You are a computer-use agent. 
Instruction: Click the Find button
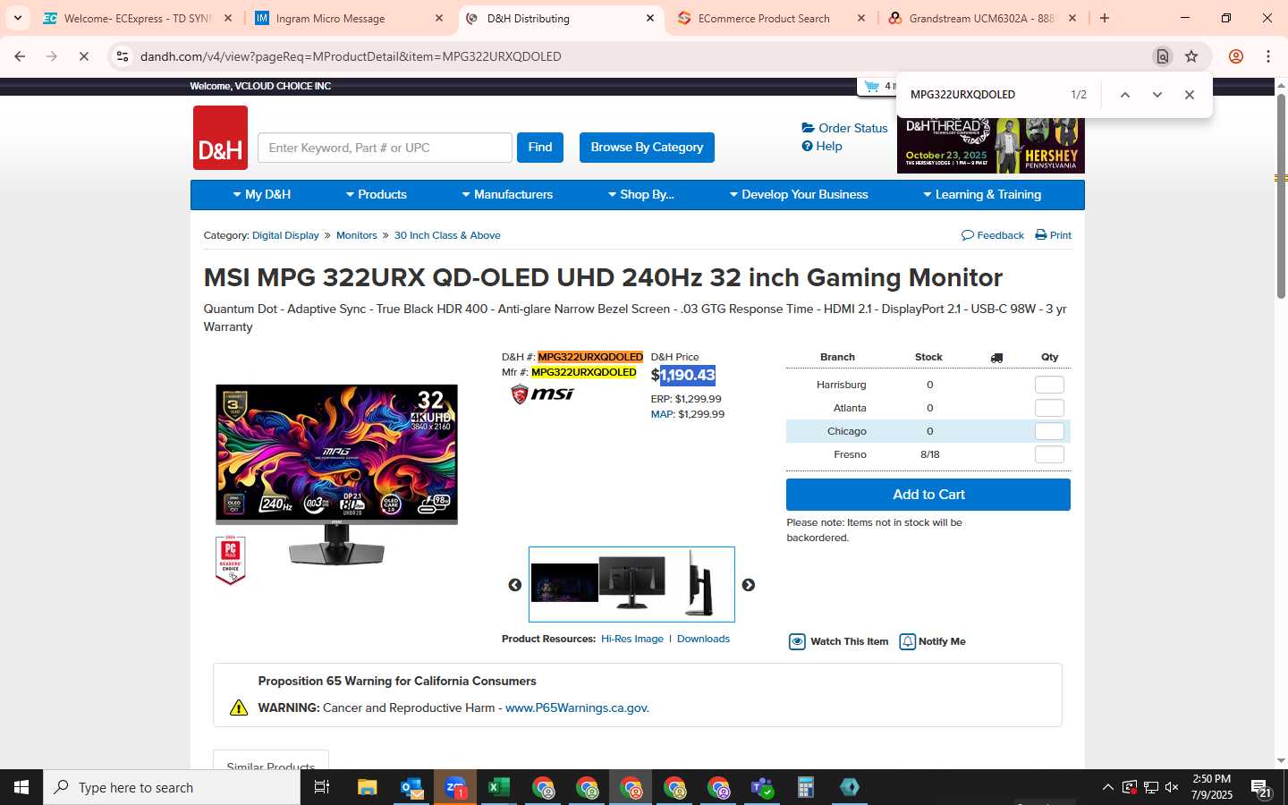pyautogui.click(x=540, y=148)
